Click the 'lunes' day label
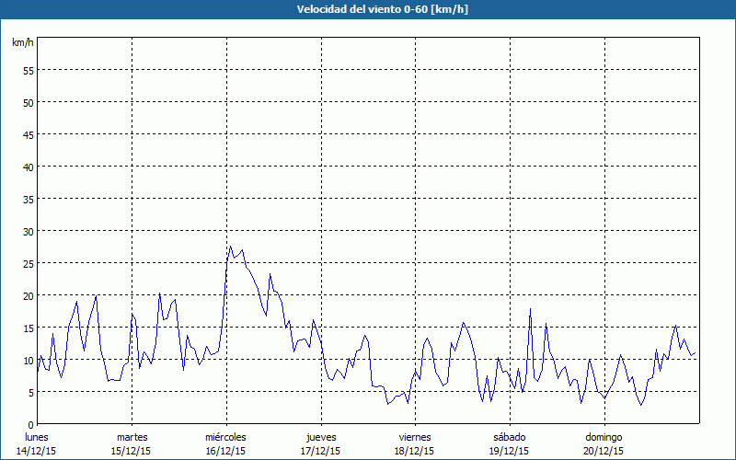The height and width of the screenshot is (460, 736). pos(37,437)
